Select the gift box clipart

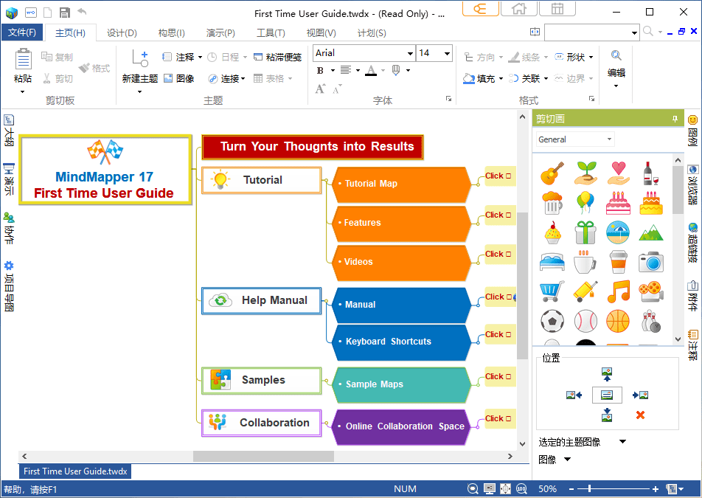click(585, 232)
